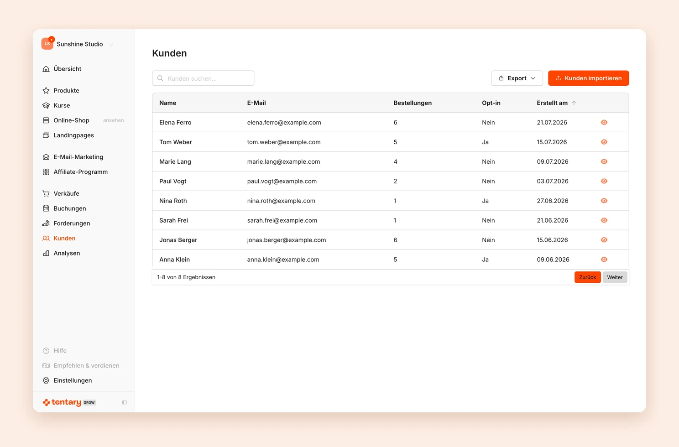Collapse the sidebar with the panel icon
Screen dimensions: 679x447
click(124, 402)
